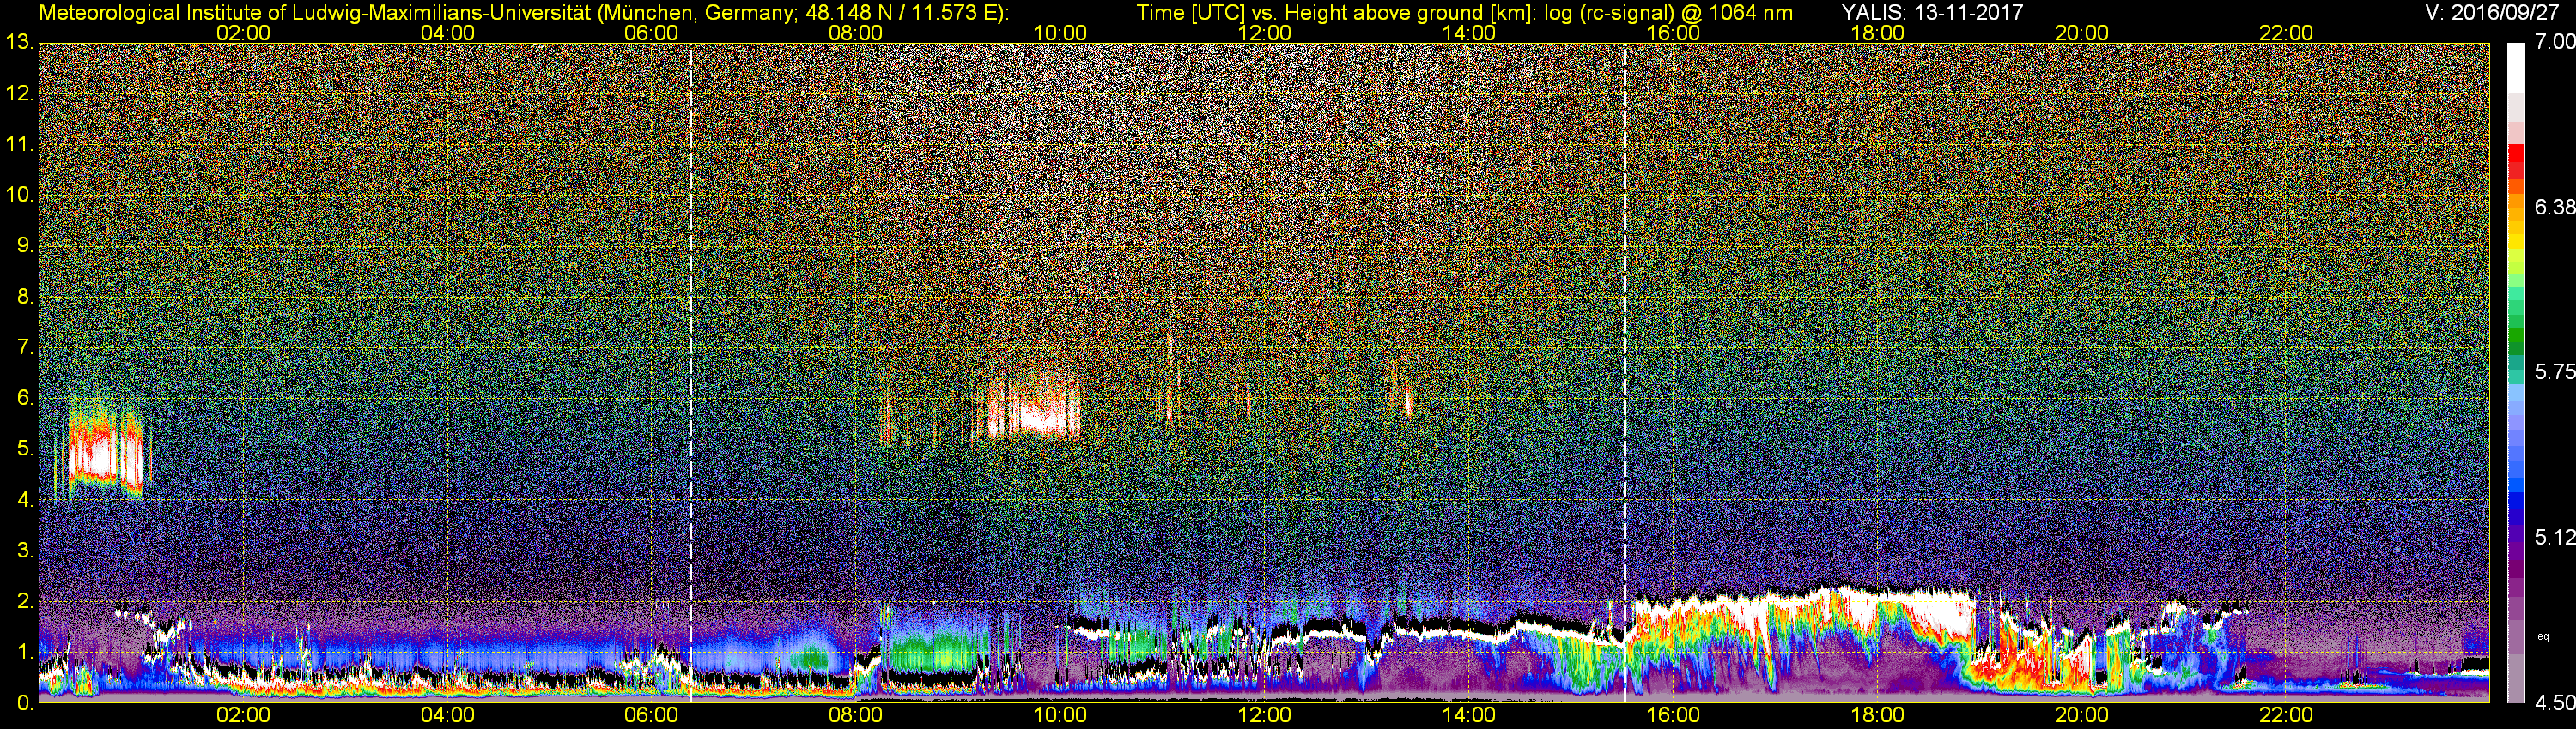Click the 12:00 label on the bottom time axis
The width and height of the screenshot is (2576, 729).
(1264, 716)
